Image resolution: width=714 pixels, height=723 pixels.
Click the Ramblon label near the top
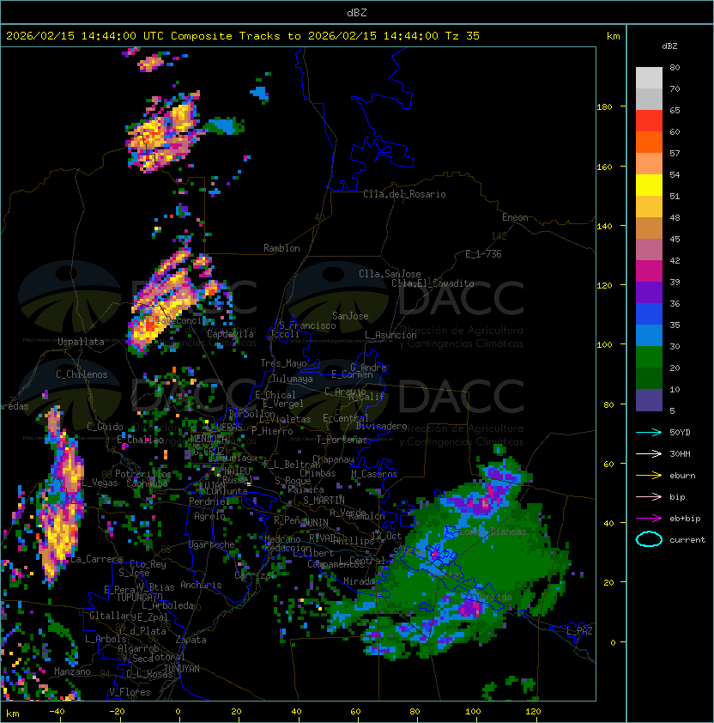click(x=281, y=248)
